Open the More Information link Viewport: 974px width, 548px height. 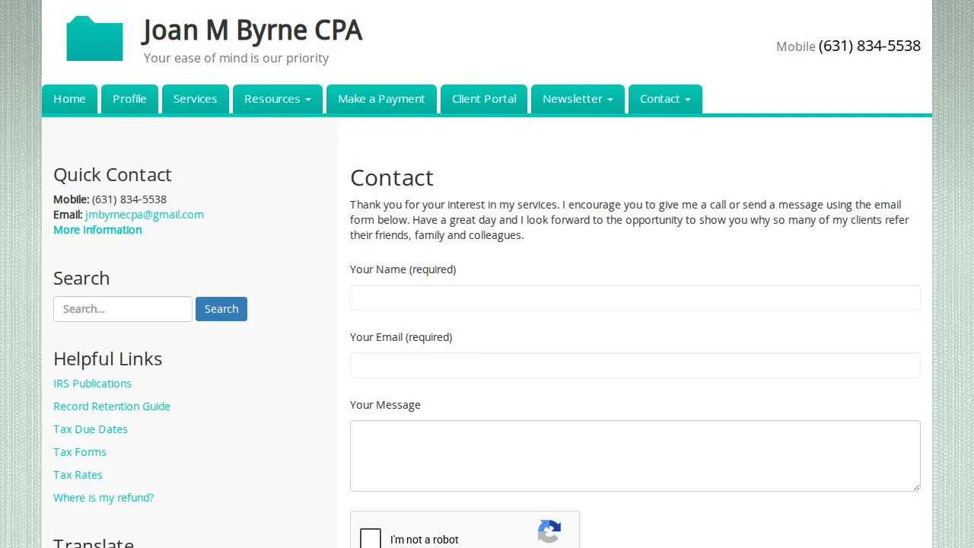point(97,230)
